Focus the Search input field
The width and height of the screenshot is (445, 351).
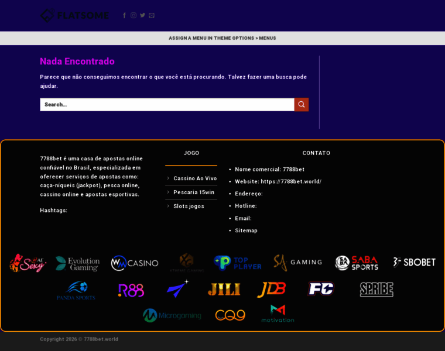point(167,105)
